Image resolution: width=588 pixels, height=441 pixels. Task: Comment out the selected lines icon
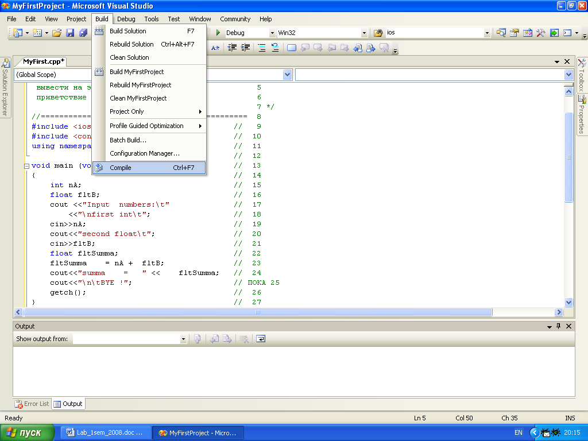(262, 48)
